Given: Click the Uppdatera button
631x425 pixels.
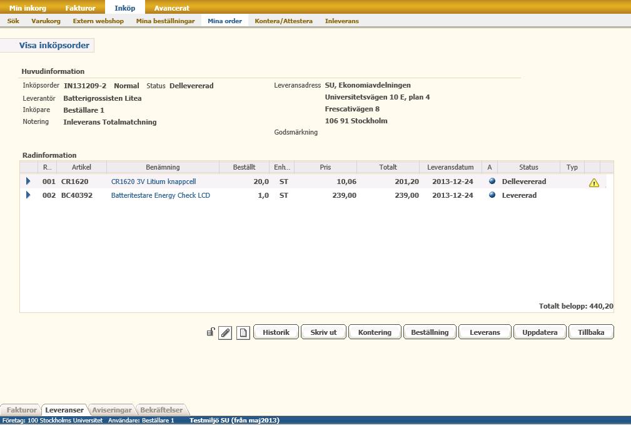Looking at the screenshot, I should point(540,332).
